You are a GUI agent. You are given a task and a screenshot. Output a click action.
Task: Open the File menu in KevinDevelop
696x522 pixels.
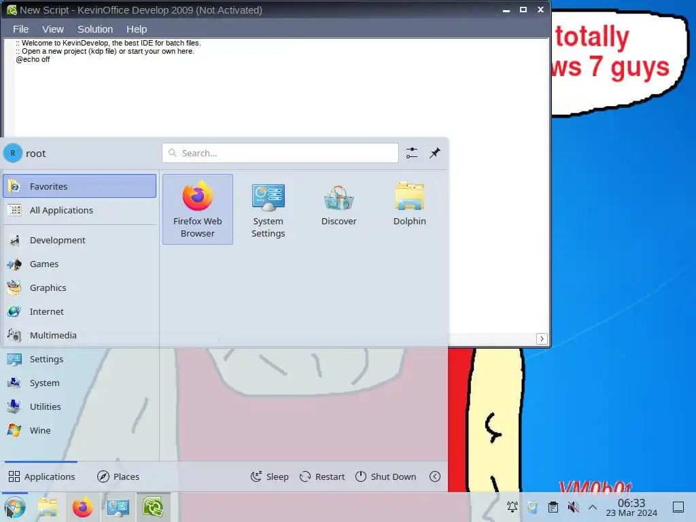(21, 29)
